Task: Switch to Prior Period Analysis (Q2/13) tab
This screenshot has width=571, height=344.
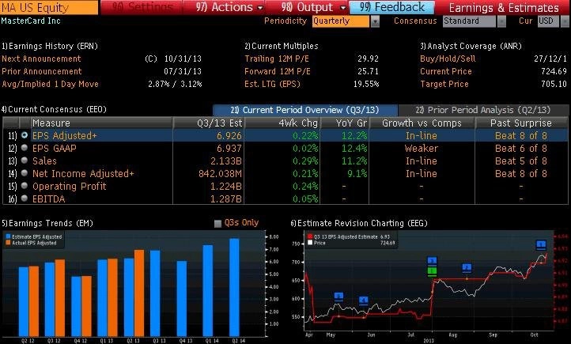Action: click(x=483, y=110)
